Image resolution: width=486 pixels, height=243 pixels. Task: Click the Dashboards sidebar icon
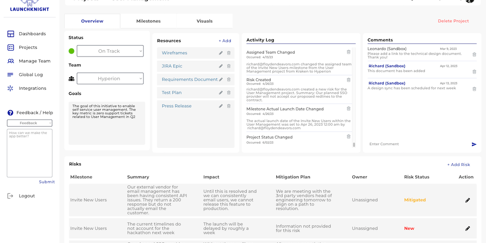10,34
